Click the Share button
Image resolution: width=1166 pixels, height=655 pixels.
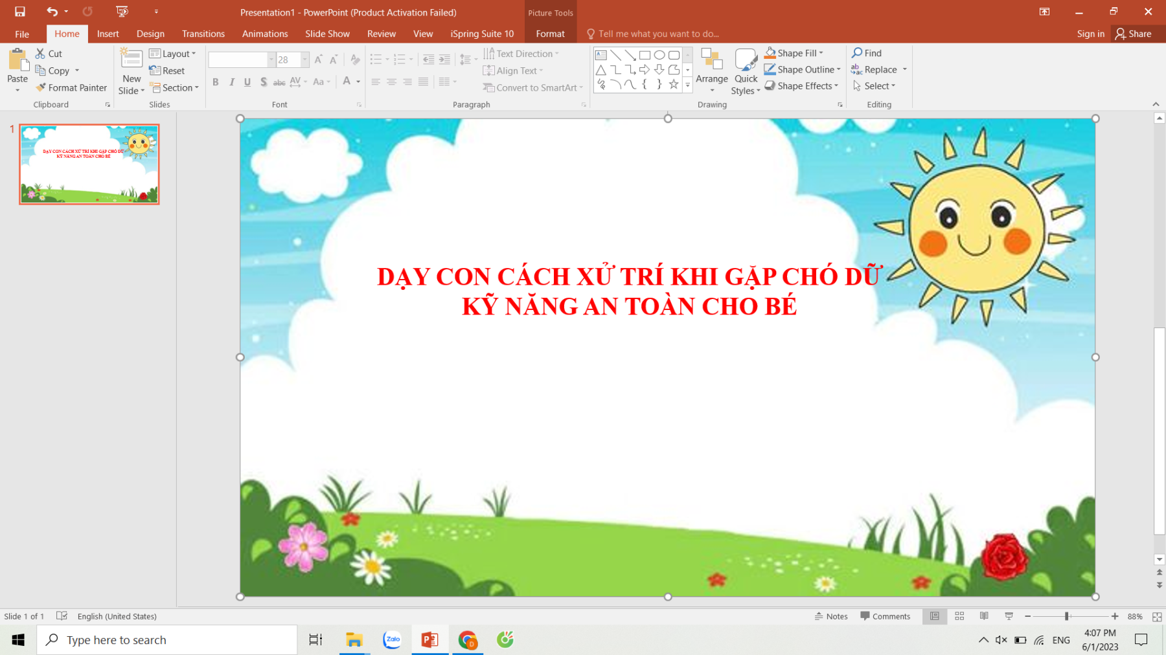click(1133, 34)
